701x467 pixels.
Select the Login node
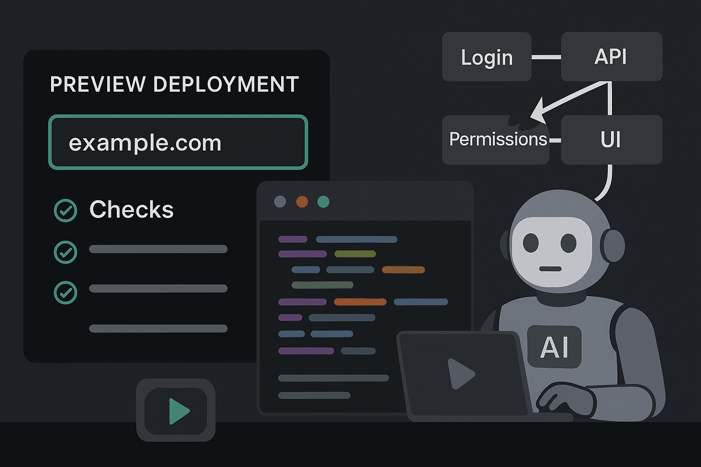point(487,57)
